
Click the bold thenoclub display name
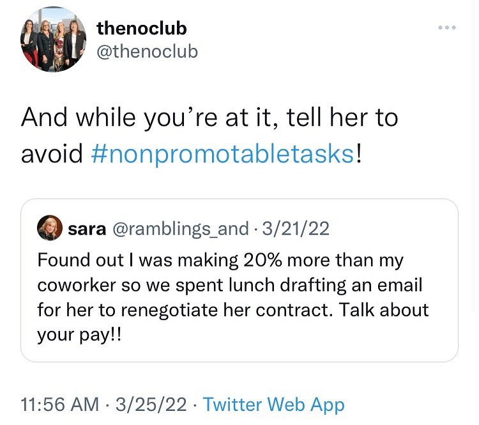coord(141,28)
